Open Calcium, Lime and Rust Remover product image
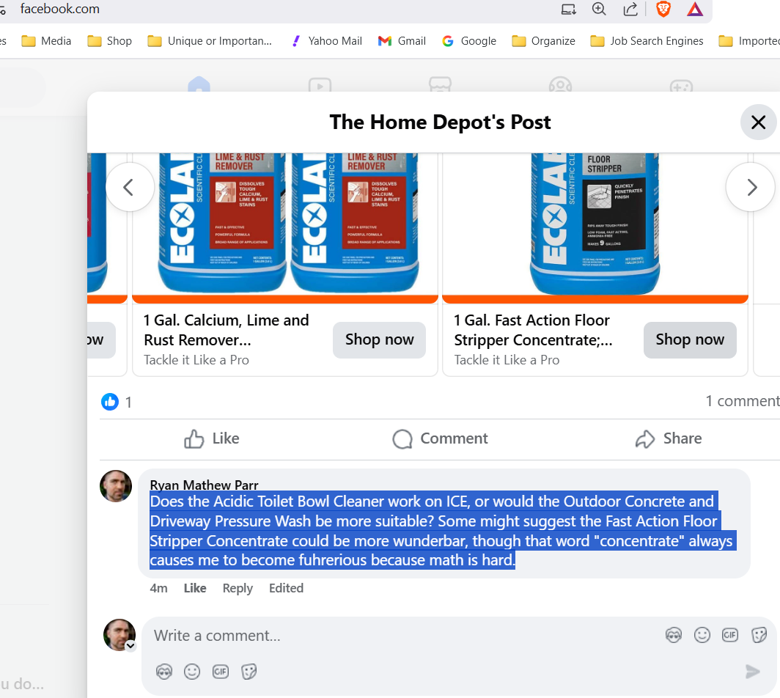The image size is (780, 698). pos(285,227)
